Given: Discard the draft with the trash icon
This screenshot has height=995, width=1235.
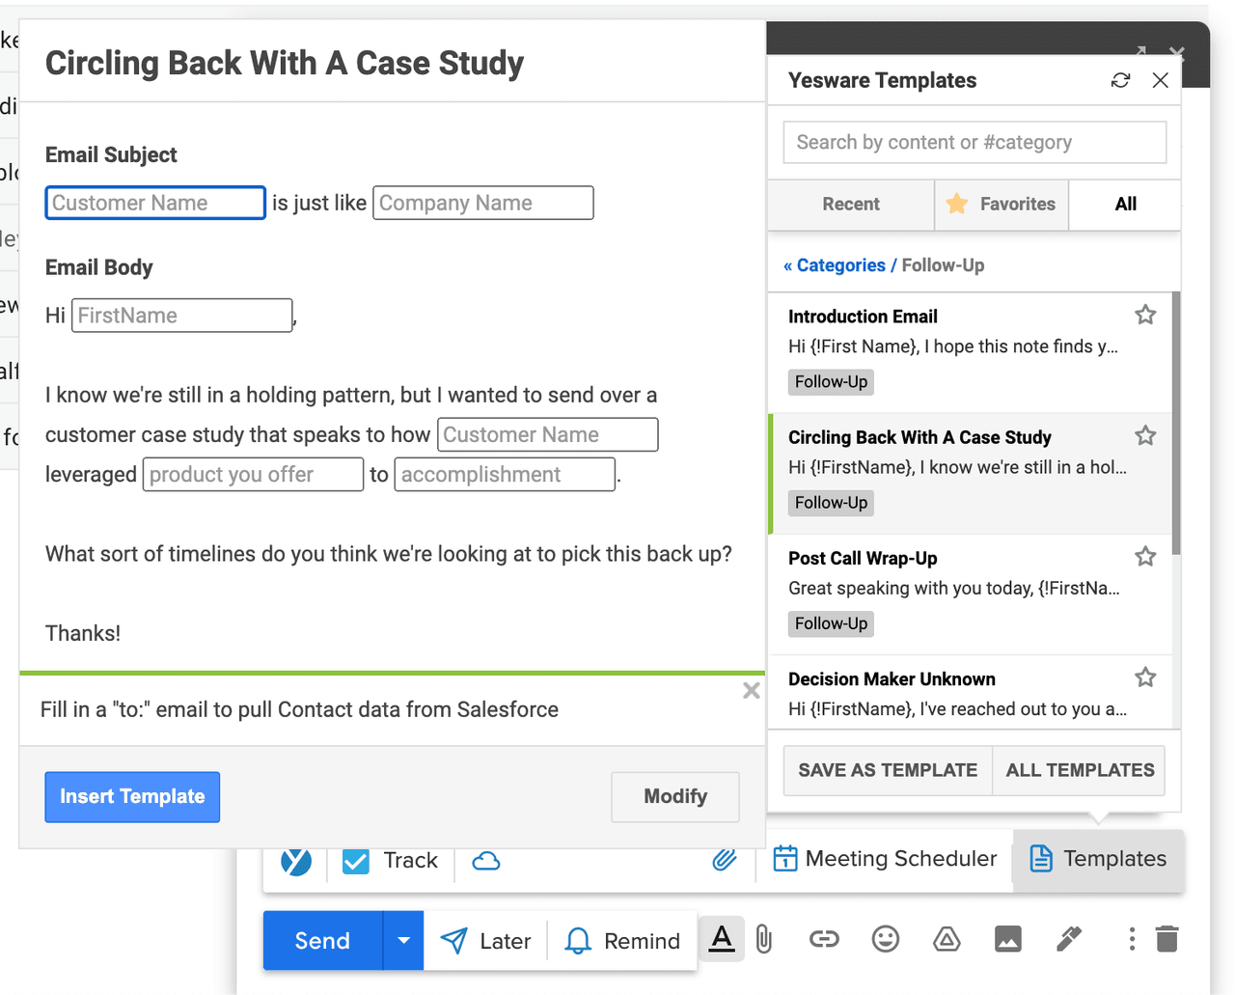Looking at the screenshot, I should 1166,939.
